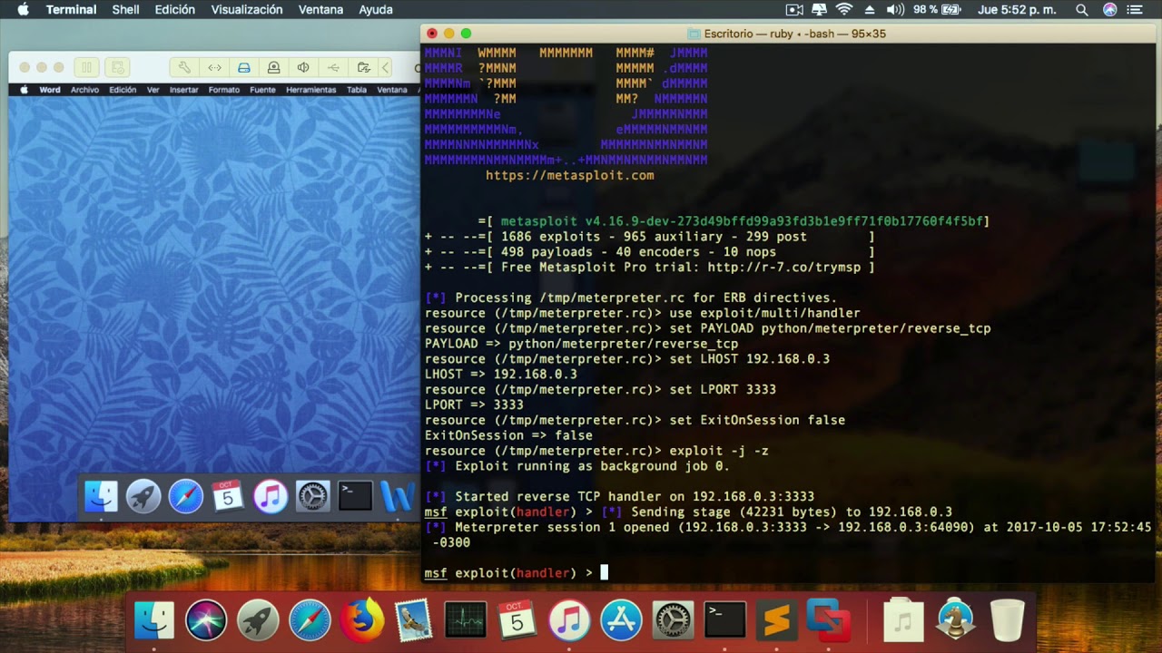
Task: Open Herramientas menu in guest Word
Action: pos(310,90)
